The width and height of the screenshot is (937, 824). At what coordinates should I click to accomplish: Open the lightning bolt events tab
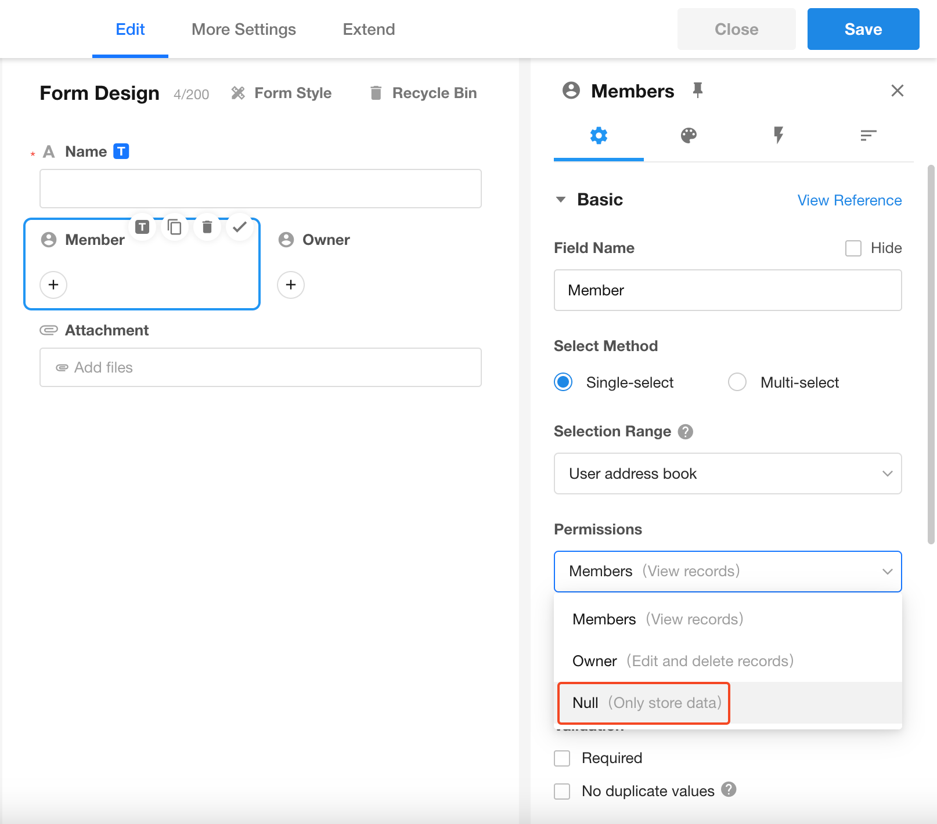pyautogui.click(x=778, y=136)
